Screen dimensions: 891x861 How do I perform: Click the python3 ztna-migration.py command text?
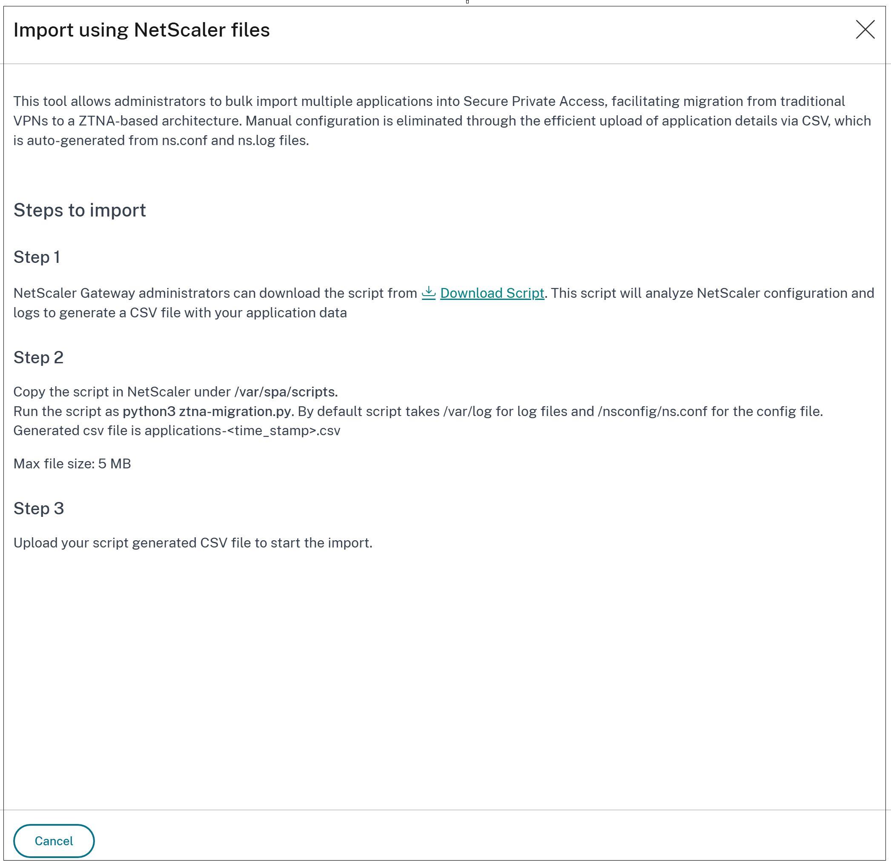click(206, 411)
